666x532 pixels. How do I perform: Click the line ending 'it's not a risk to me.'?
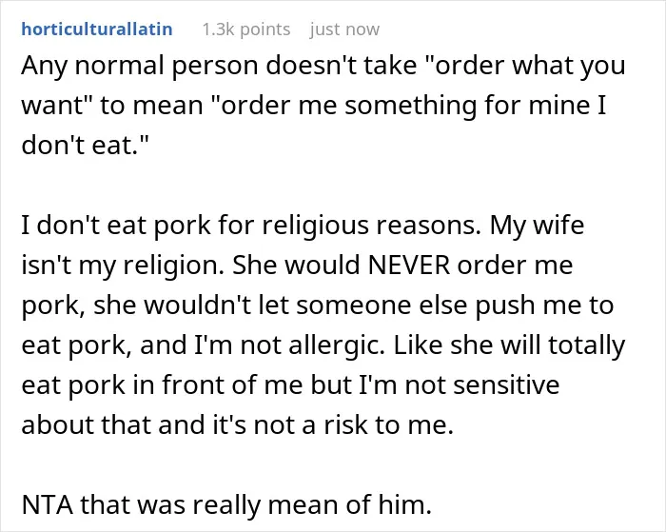tap(238, 424)
